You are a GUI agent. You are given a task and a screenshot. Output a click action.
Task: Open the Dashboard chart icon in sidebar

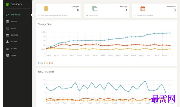point(7,15)
